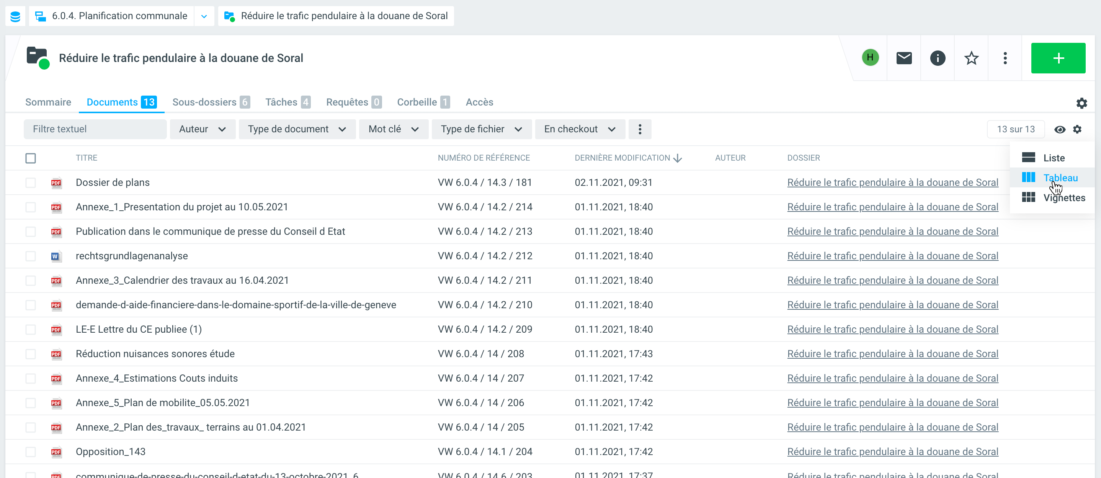1101x478 pixels.
Task: Open gear settings beside tab row
Action: [1081, 103]
